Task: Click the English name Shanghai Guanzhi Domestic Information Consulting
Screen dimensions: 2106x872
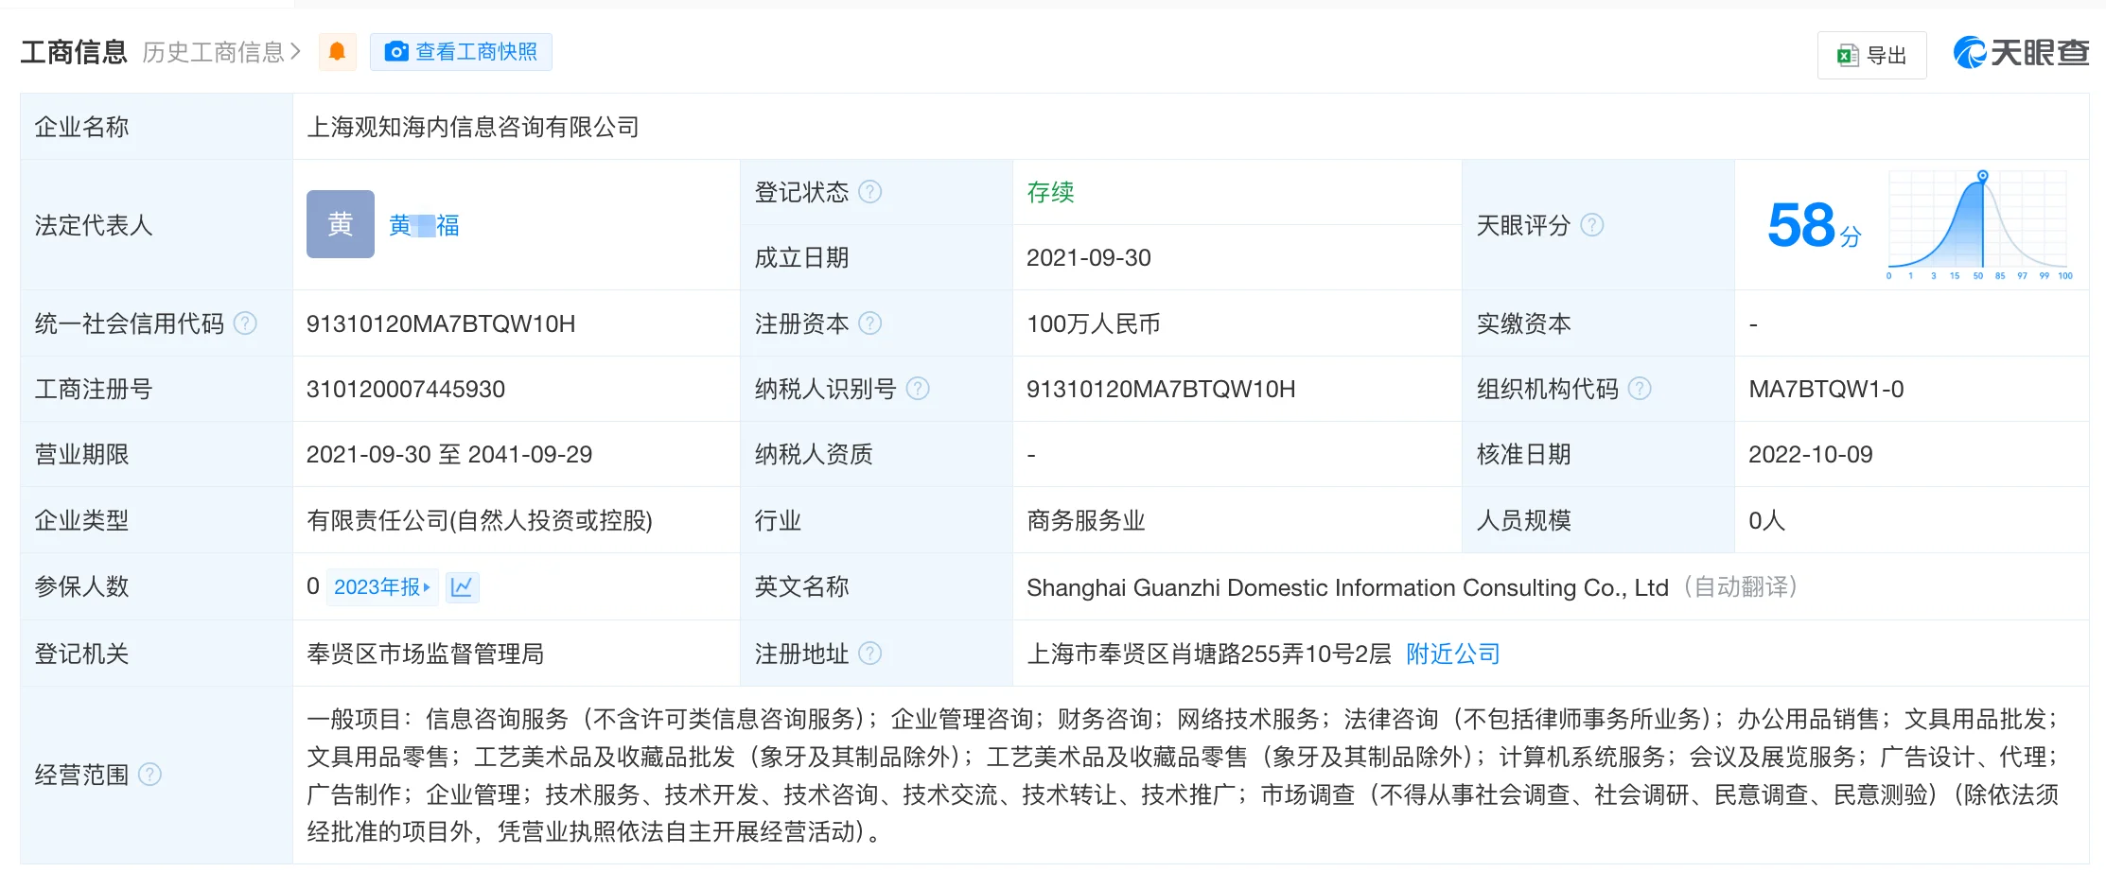Action: tap(1348, 587)
